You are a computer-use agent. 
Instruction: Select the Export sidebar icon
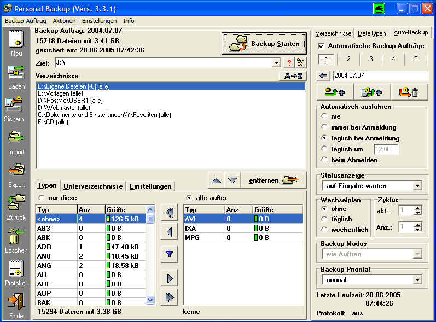point(16,170)
